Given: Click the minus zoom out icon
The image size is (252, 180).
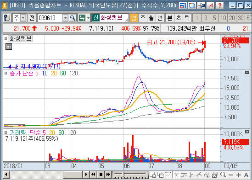Looking at the screenshot, I should 230,175.
